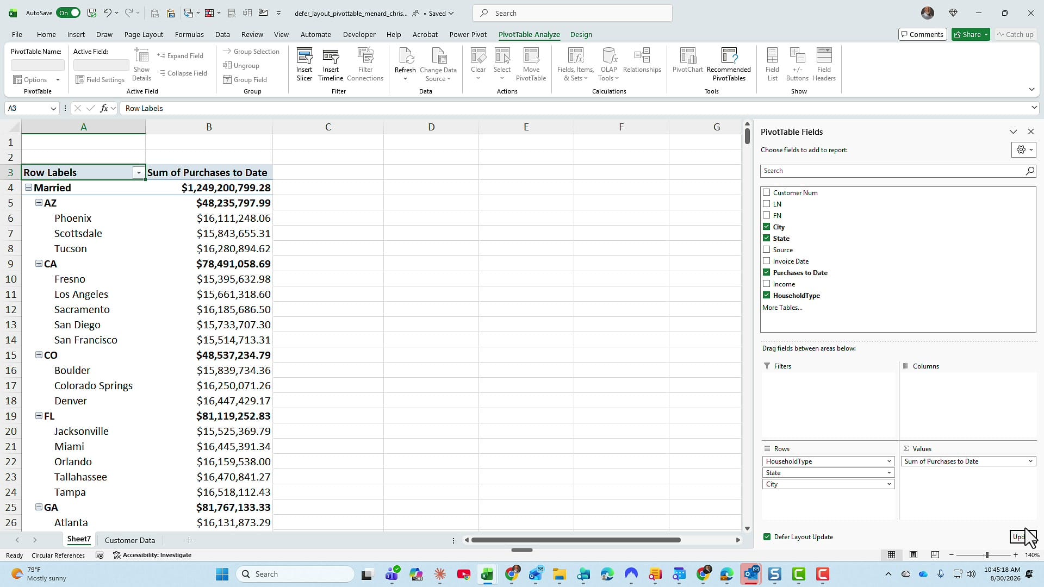Viewport: 1044px width, 587px height.
Task: Open Row Labels filter dropdown
Action: [x=139, y=173]
